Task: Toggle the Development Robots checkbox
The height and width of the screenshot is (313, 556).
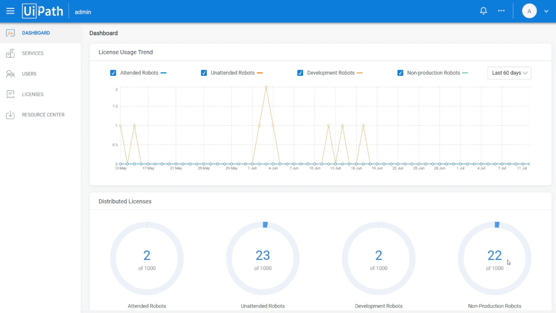Action: pos(300,73)
